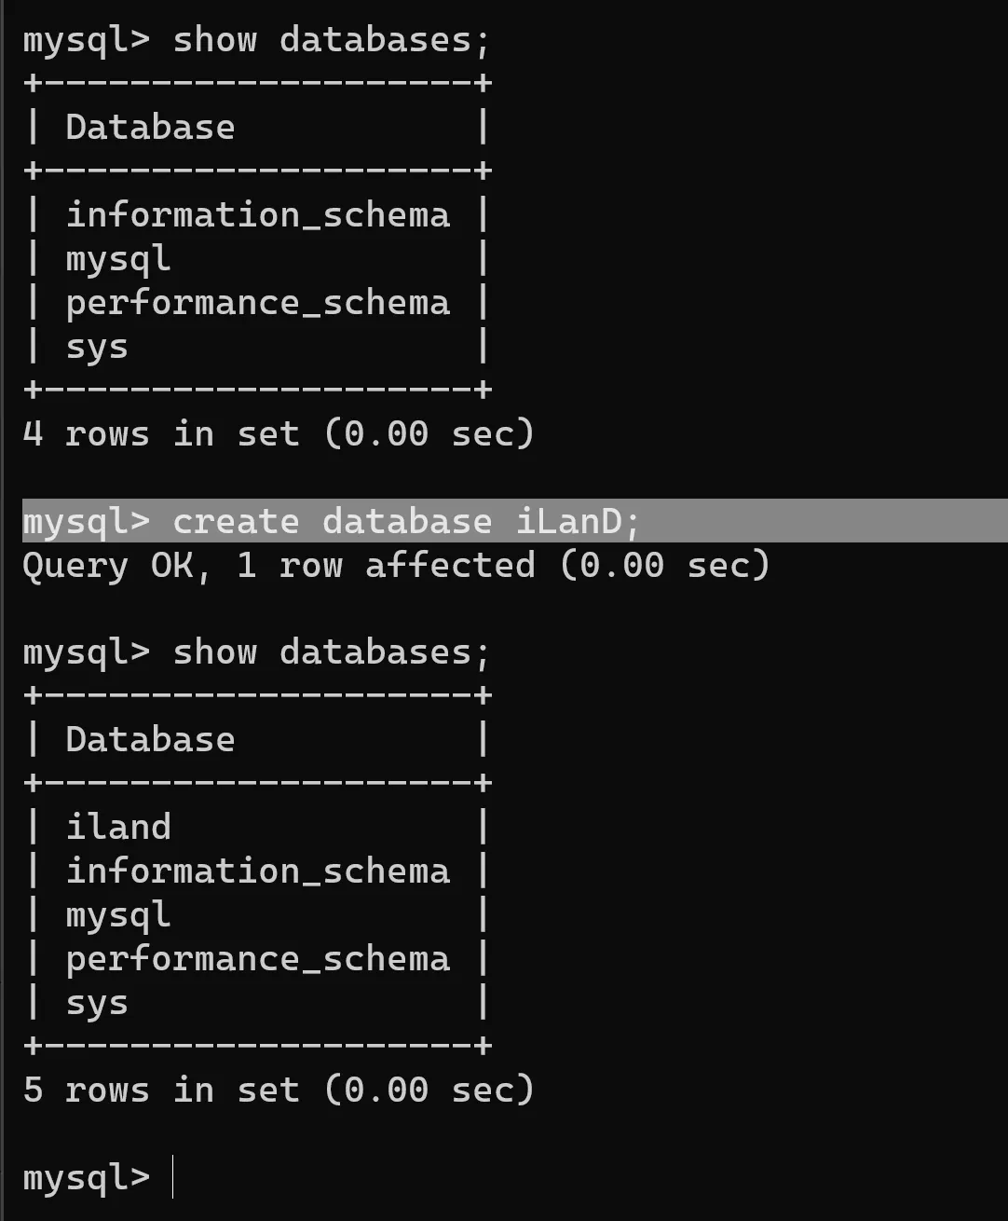Select 'information_schema' in the first table
Viewport: 1008px width, 1221px height.
coord(257,215)
